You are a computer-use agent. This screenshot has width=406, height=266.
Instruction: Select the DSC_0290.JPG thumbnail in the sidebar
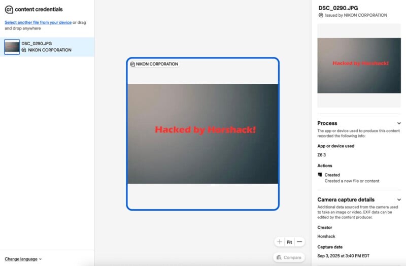[x=12, y=47]
